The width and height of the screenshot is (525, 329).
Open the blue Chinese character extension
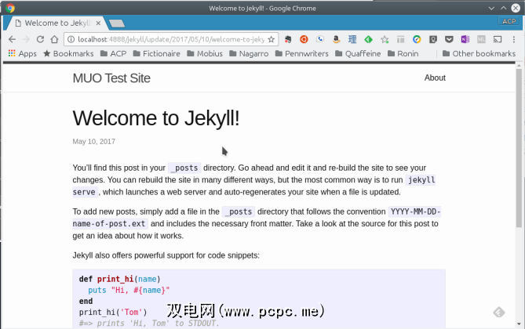tap(352, 39)
